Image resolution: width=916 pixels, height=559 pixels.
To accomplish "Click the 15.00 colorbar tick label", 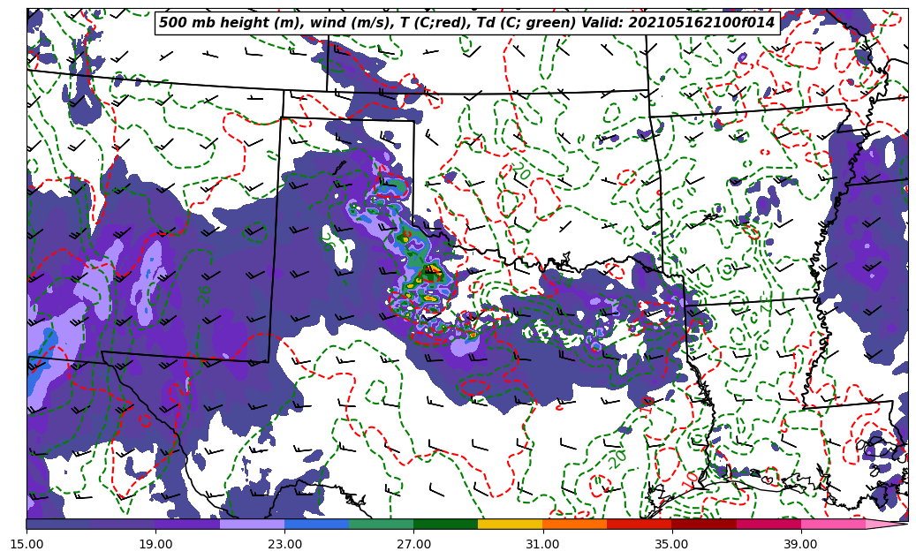I will point(26,544).
